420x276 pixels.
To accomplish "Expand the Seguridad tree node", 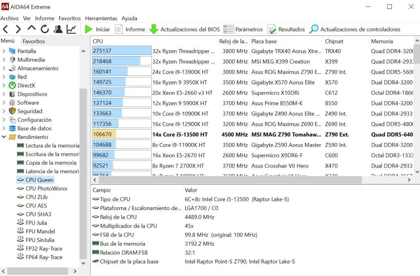I will [x=4, y=111].
